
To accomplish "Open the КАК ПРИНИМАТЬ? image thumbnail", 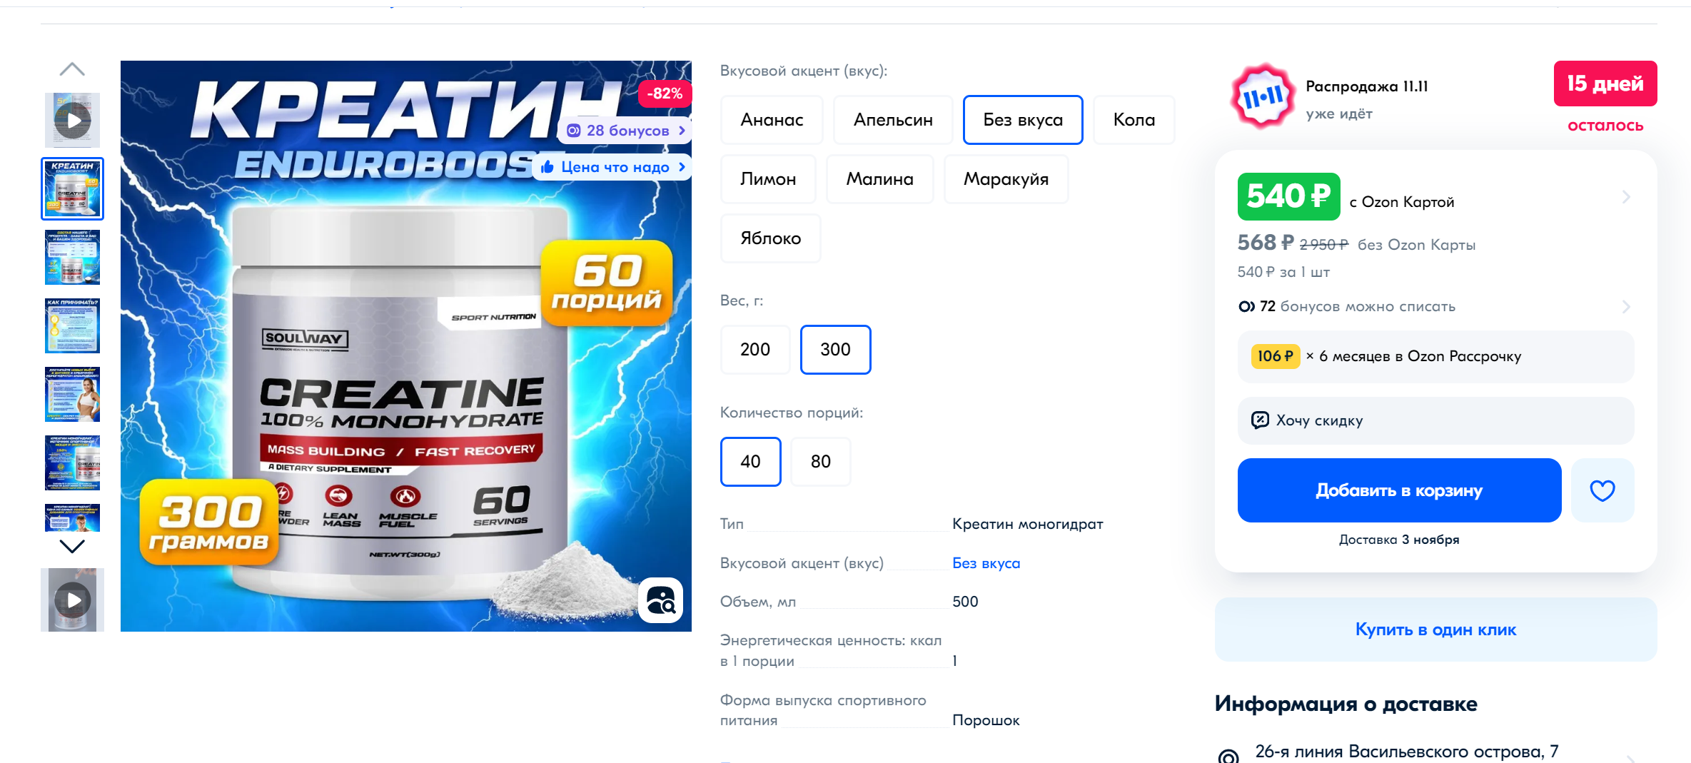I will 72,325.
